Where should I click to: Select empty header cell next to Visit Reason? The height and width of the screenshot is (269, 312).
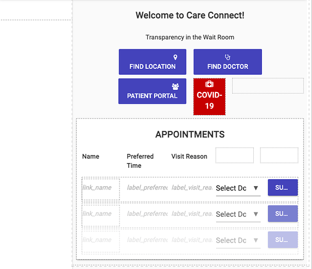pyautogui.click(x=234, y=155)
